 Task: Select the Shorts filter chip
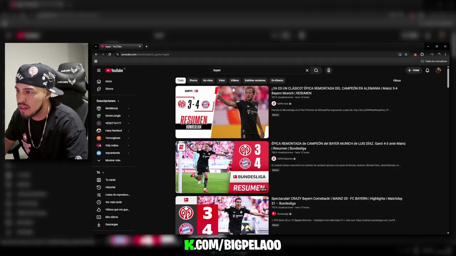193,80
